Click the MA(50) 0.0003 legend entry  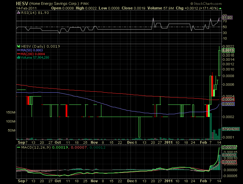(30, 50)
